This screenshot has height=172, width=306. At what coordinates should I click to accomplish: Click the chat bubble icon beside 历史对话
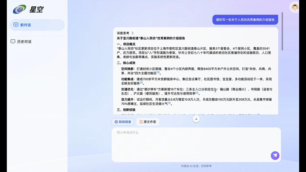[x=13, y=41]
